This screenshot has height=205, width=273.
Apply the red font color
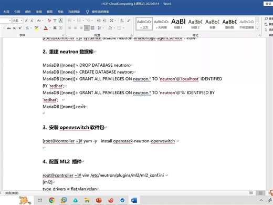pyautogui.click(x=46, y=28)
